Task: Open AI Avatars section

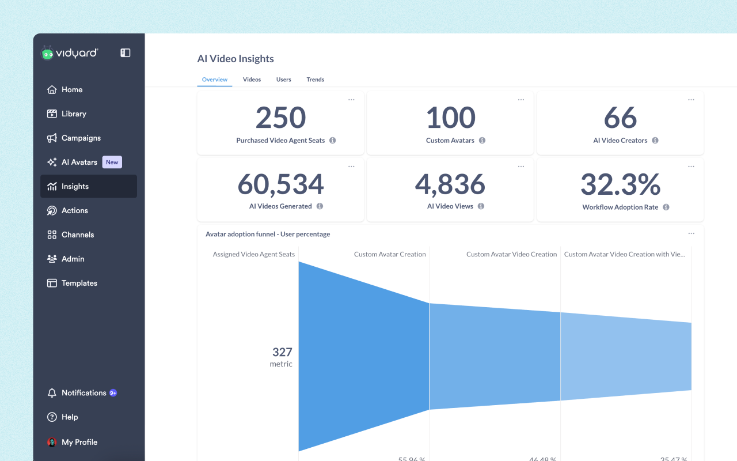Action: coord(79,163)
